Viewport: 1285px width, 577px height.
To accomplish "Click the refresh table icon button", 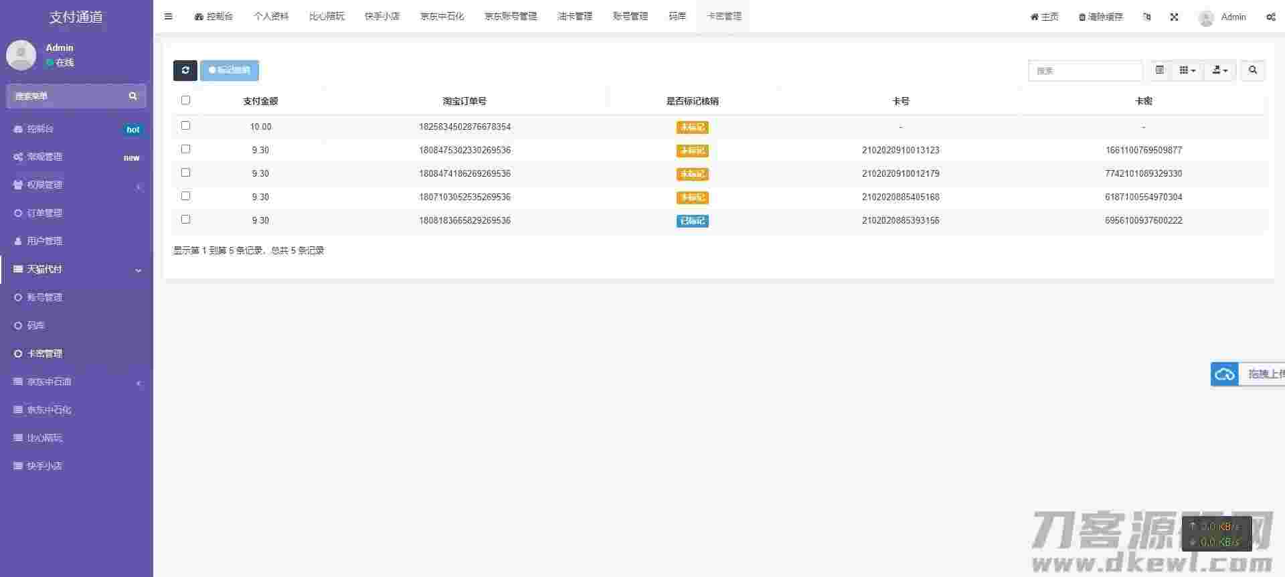I will [x=185, y=70].
